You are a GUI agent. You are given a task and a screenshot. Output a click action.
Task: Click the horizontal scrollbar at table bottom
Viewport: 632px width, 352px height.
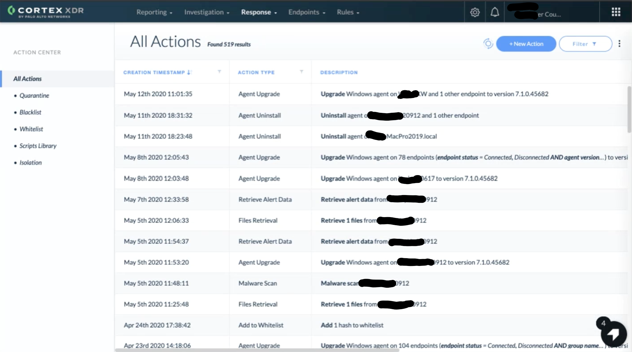tap(257, 350)
